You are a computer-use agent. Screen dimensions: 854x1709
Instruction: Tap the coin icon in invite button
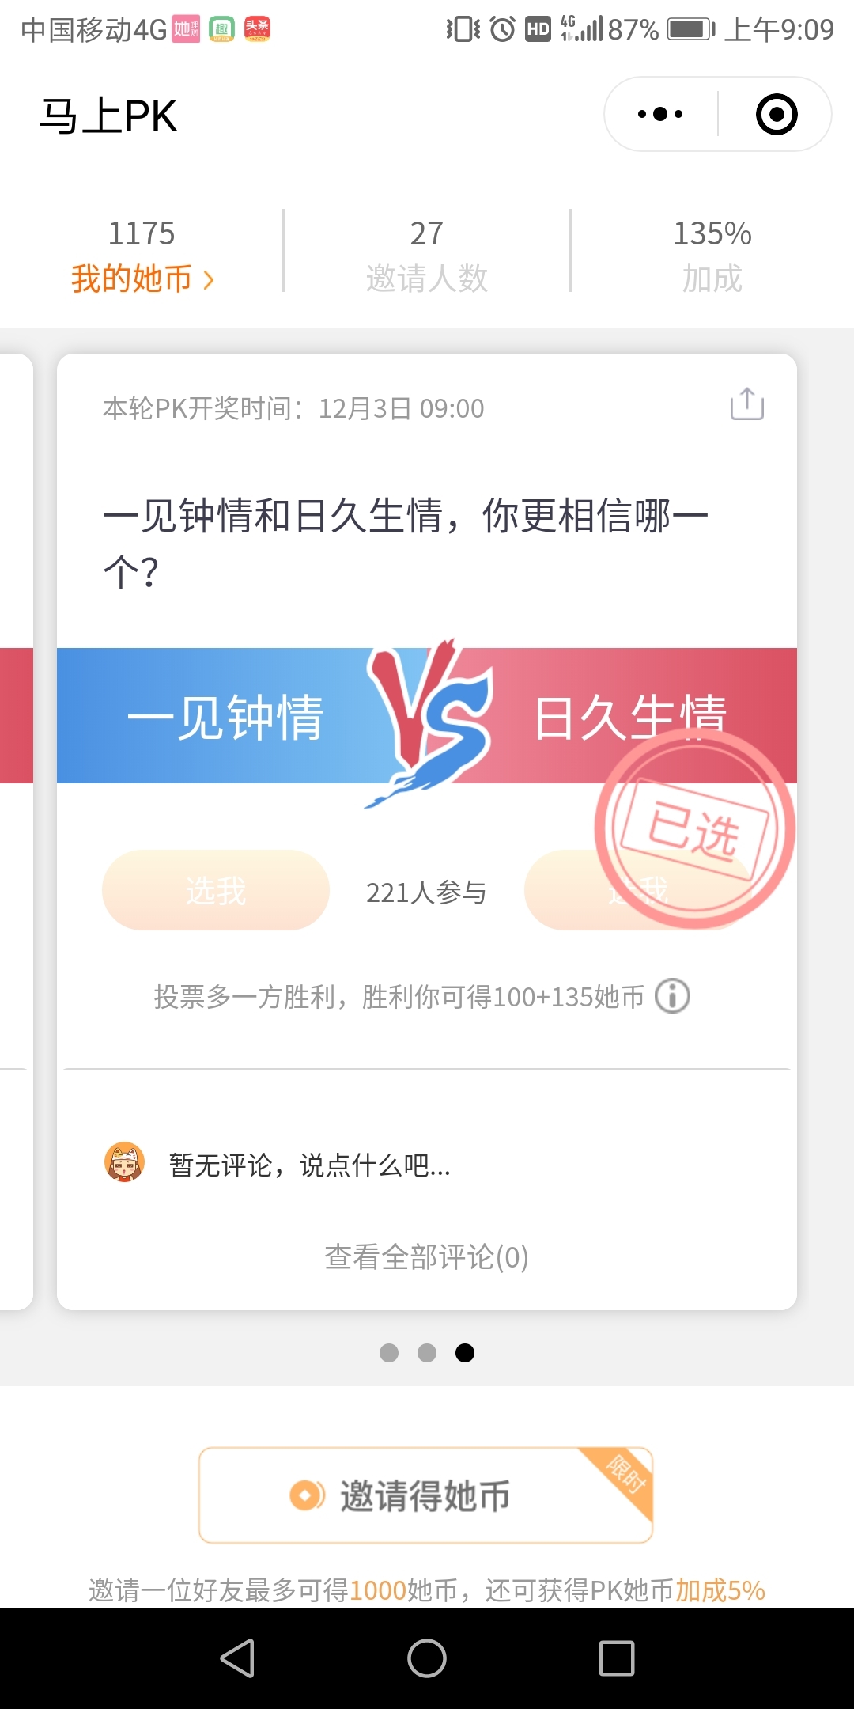(x=307, y=1495)
